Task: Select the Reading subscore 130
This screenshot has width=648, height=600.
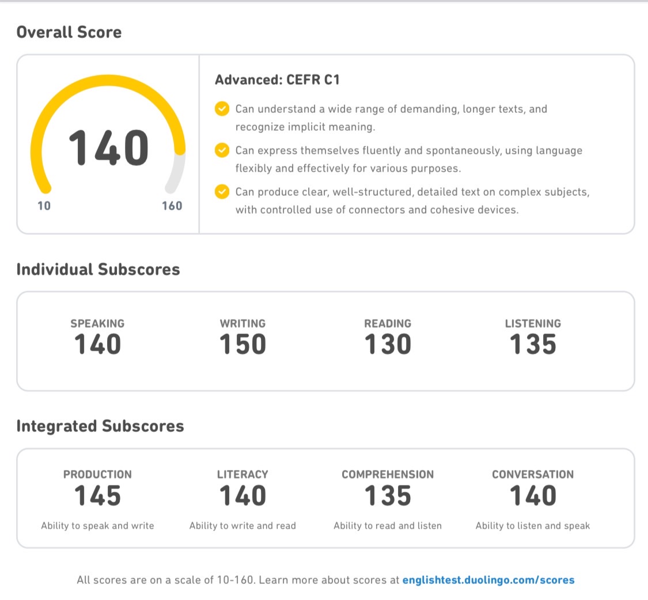Action: pos(388,344)
